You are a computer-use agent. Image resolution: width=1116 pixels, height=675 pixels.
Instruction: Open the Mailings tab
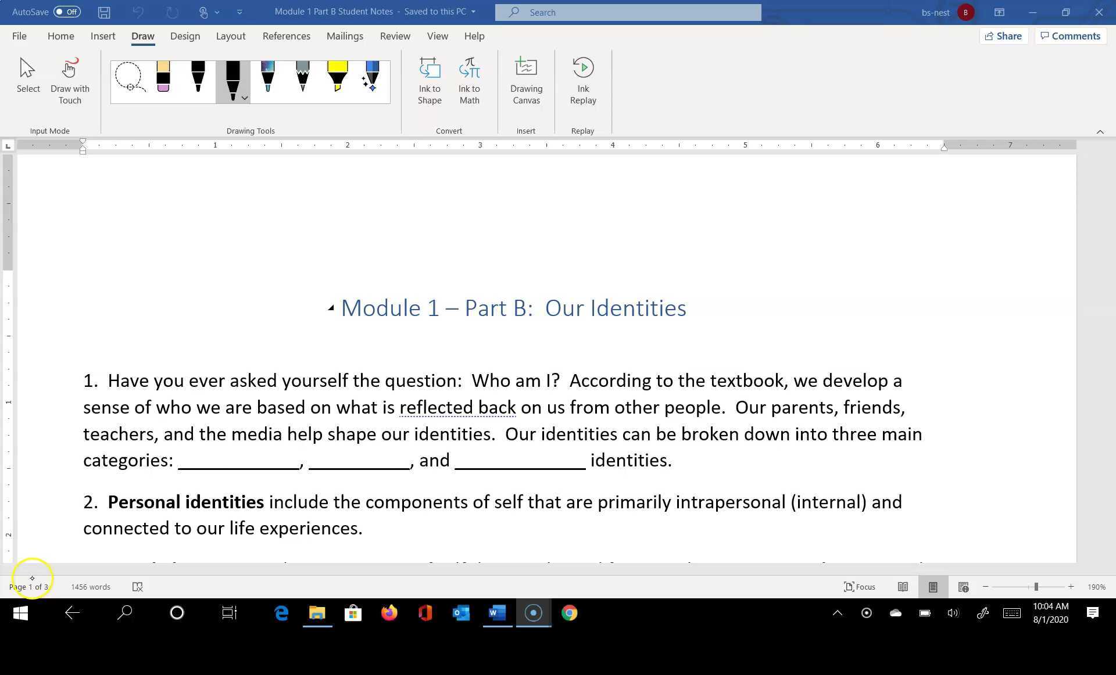[x=345, y=35]
